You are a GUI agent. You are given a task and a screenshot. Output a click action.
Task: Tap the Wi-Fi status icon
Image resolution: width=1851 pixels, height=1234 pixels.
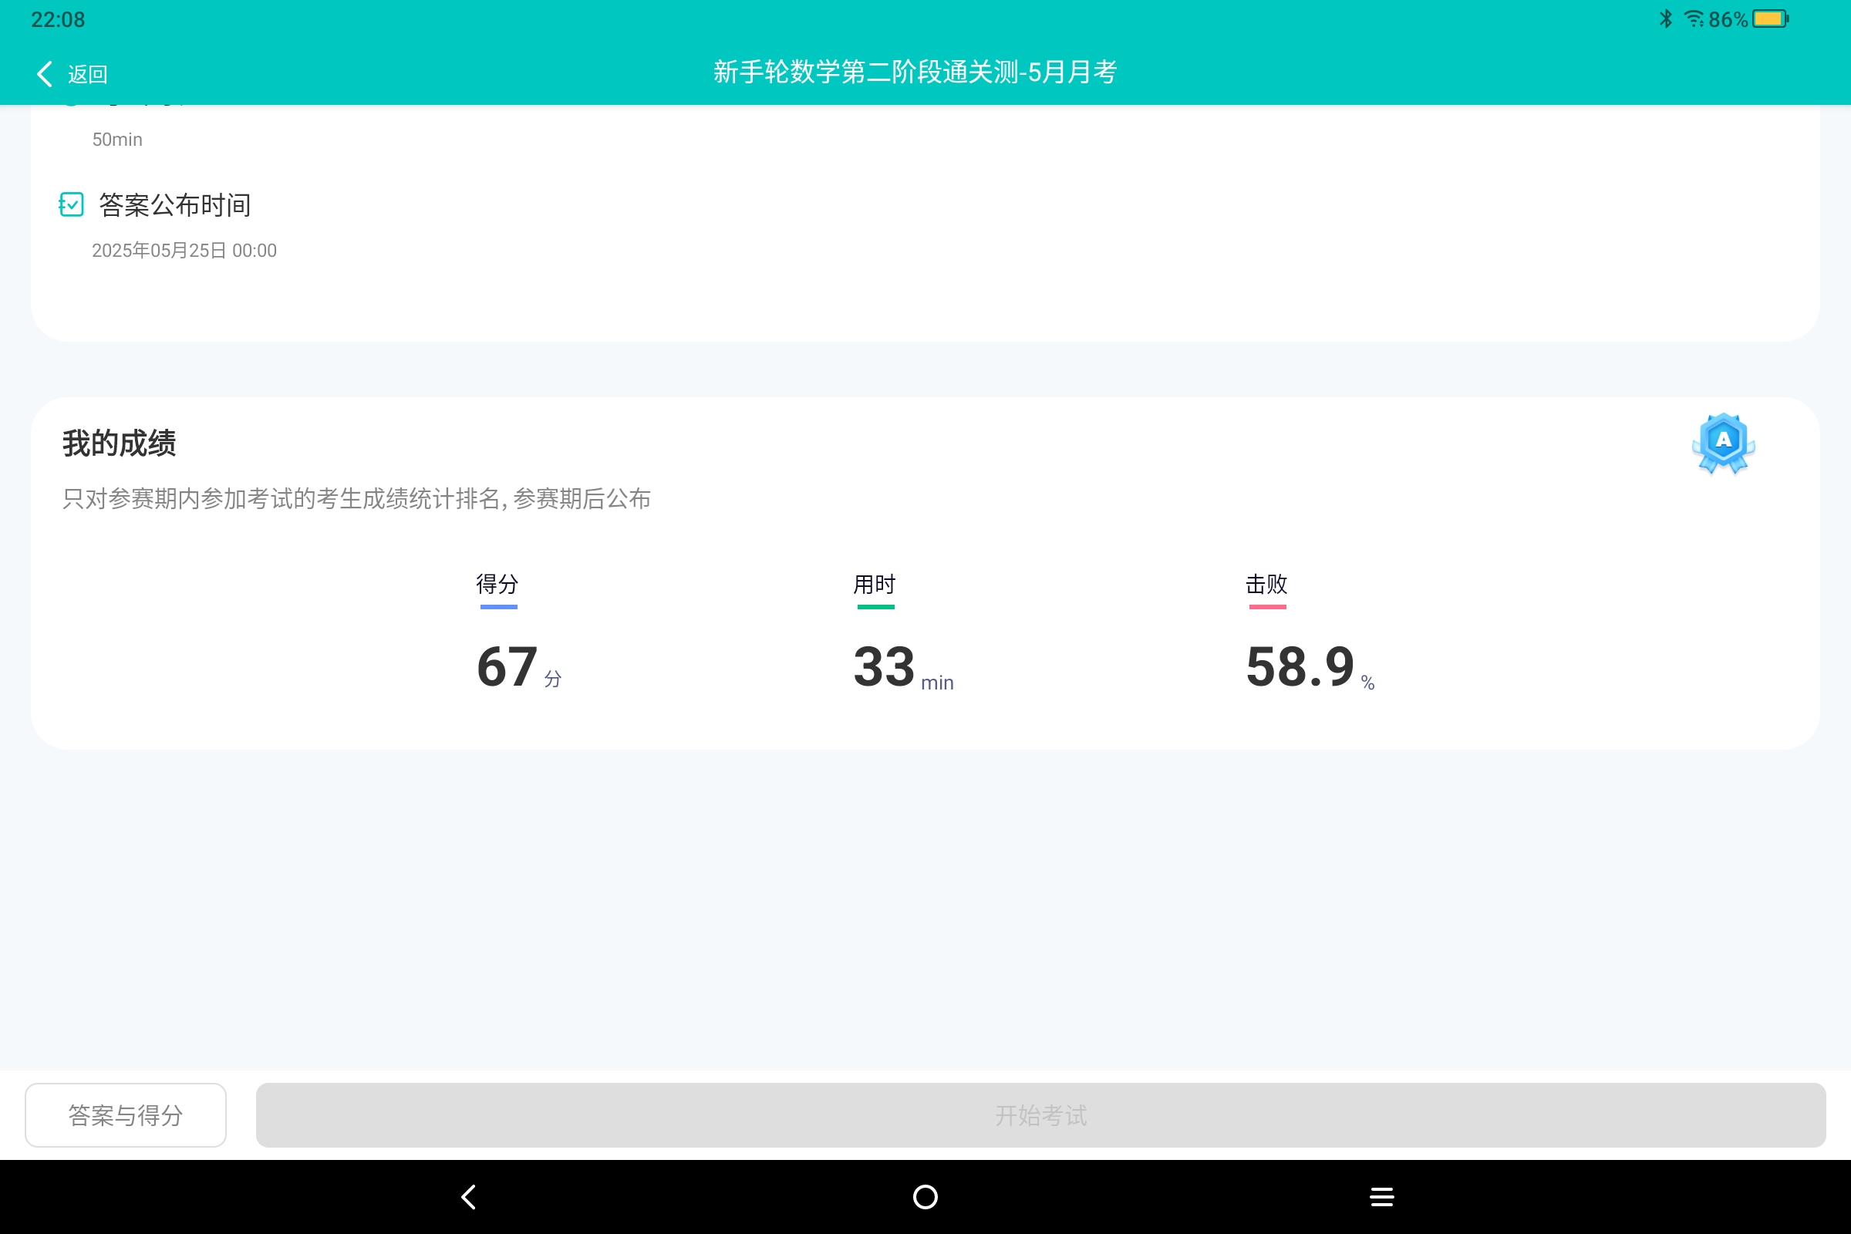click(1694, 19)
